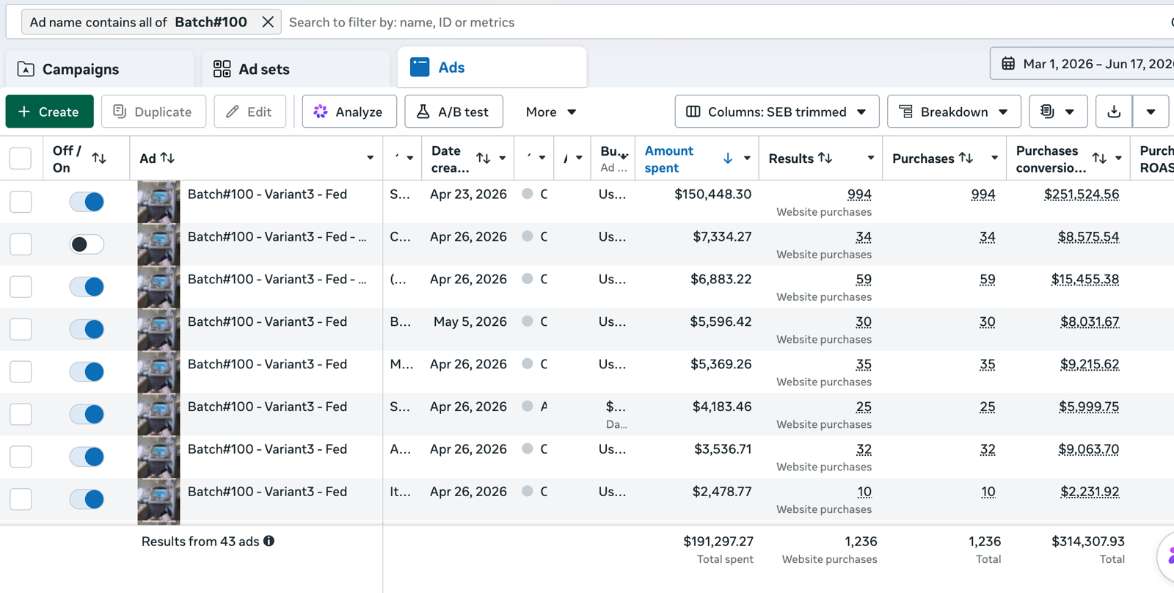Click the Bu... column header
This screenshot has width=1174, height=593.
click(x=613, y=158)
